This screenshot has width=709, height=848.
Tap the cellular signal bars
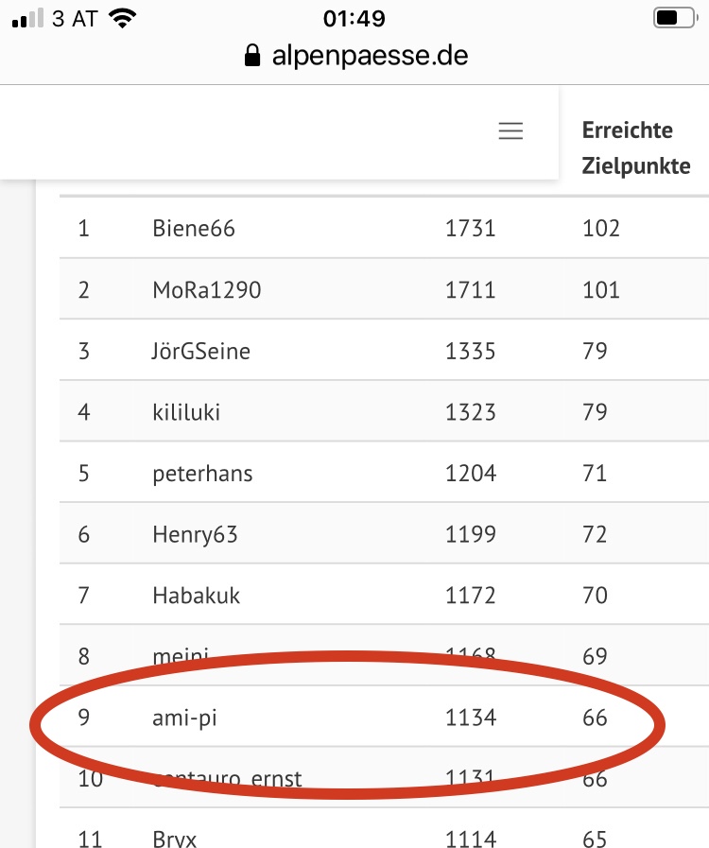pos(26,19)
